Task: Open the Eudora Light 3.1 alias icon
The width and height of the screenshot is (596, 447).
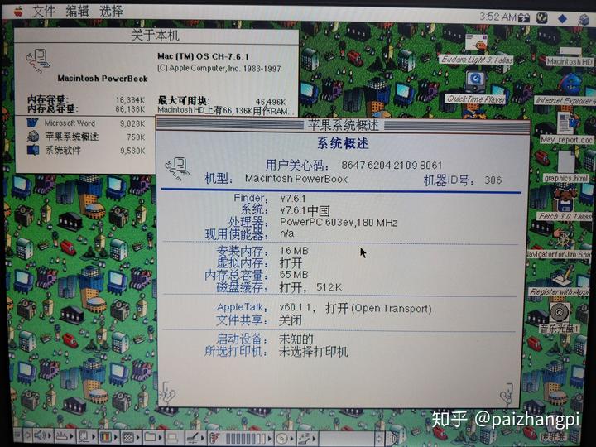Action: click(477, 43)
